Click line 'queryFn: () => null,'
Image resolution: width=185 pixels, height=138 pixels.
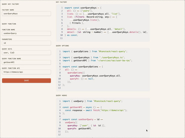pos(82,79)
